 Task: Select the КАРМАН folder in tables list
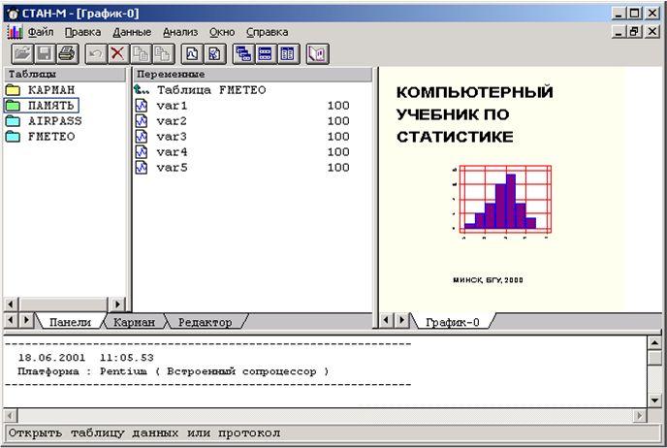pos(51,90)
